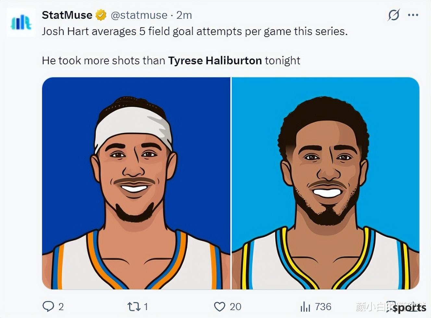Click the like count 20
Image resolution: width=431 pixels, height=318 pixels.
pos(236,306)
